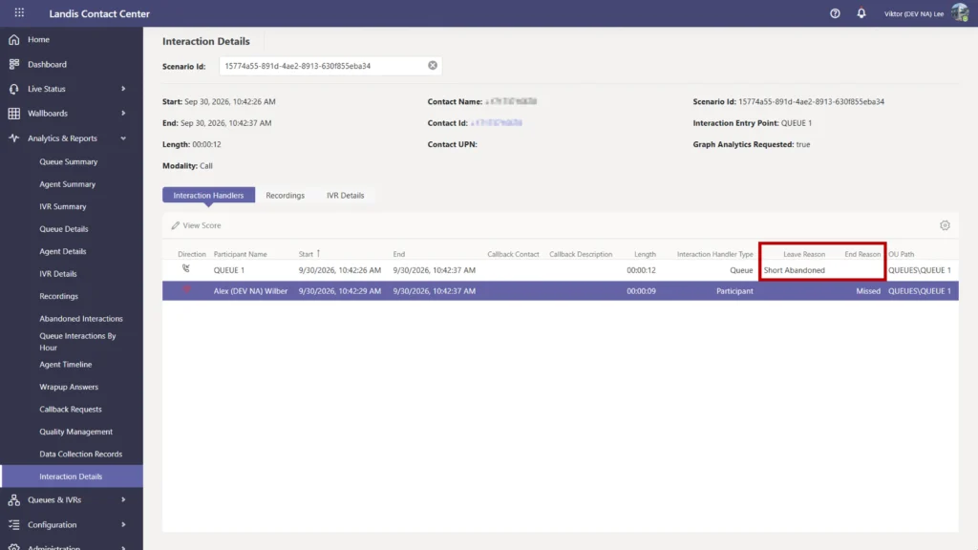Screen dimensions: 978x550
Task: Open Recordings in the sidebar
Action: (x=58, y=296)
